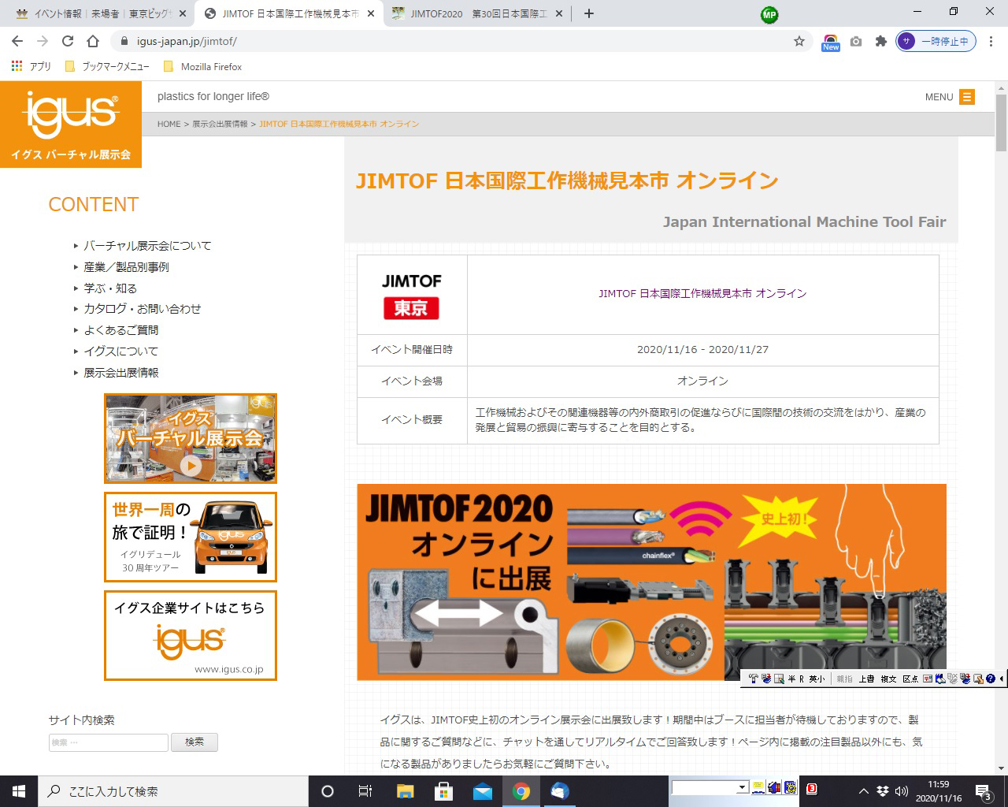Open a new tab with the plus button

[588, 13]
